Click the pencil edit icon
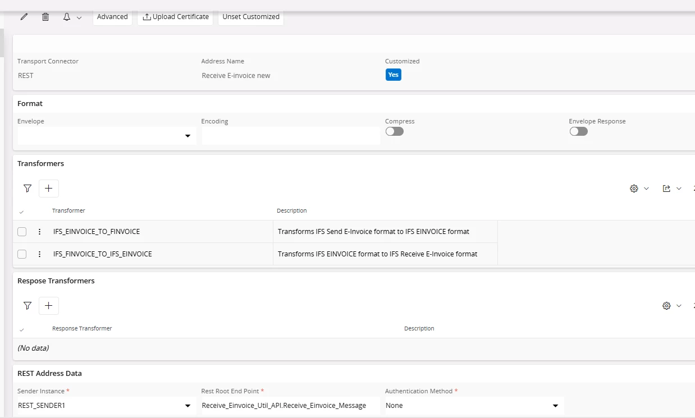 (x=24, y=17)
